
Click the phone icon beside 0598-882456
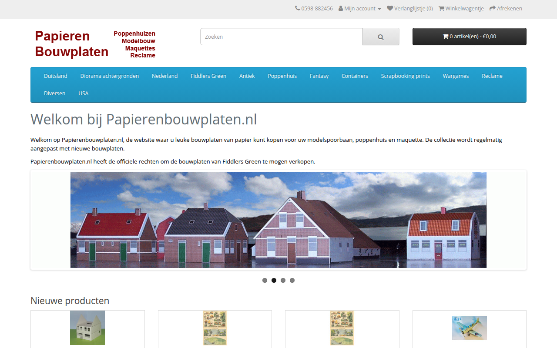point(298,8)
